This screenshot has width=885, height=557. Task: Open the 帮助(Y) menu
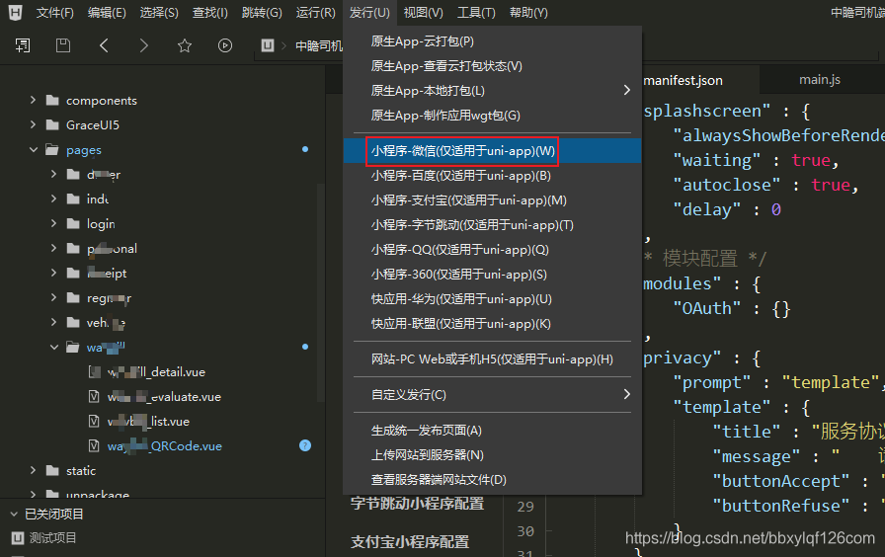coord(528,13)
